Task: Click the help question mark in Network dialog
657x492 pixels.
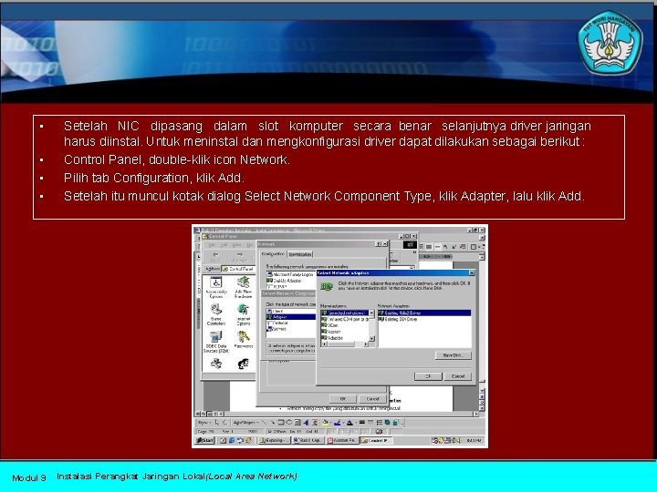Action: 378,244
